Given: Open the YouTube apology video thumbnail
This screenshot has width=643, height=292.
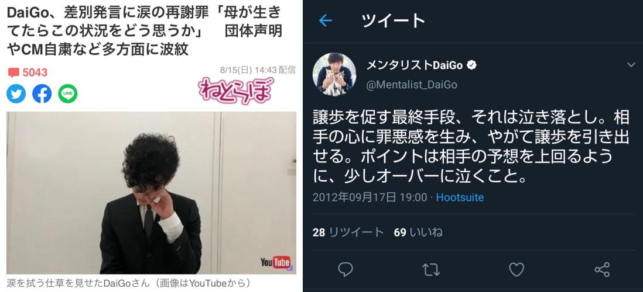Looking at the screenshot, I should click(151, 193).
